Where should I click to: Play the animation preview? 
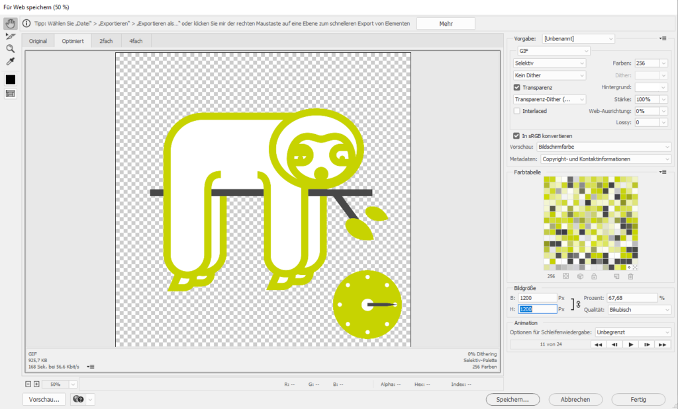click(x=631, y=344)
